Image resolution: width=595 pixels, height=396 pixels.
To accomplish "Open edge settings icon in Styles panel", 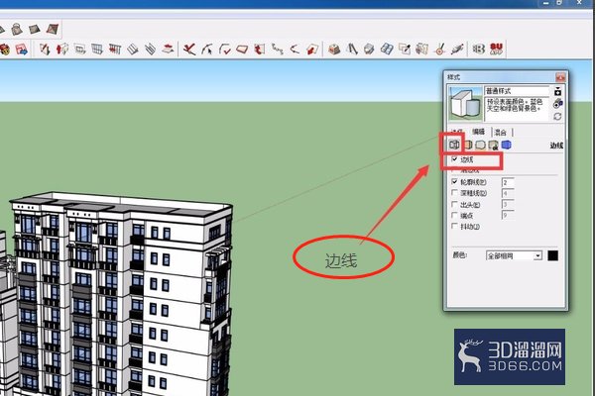I will [x=454, y=145].
